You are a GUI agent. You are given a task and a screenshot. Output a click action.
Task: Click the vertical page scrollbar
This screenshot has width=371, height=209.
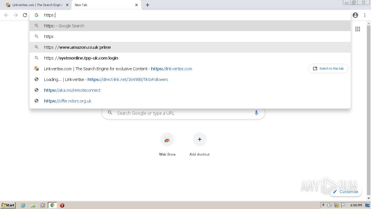pos(369,110)
